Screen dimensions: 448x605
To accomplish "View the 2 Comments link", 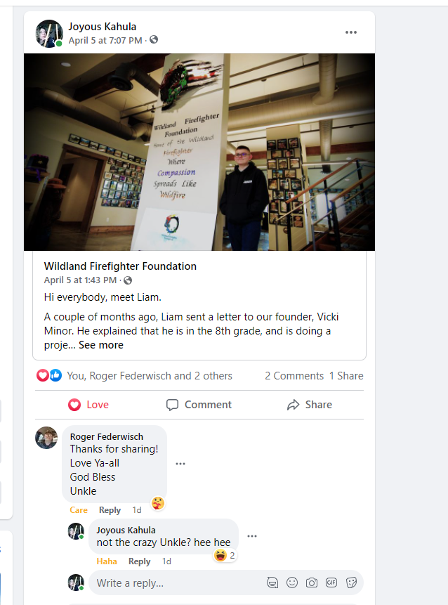I will click(294, 376).
